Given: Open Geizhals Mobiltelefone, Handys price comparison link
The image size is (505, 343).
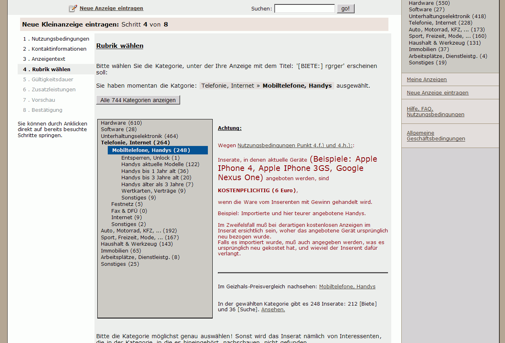Looking at the screenshot, I should (x=347, y=287).
